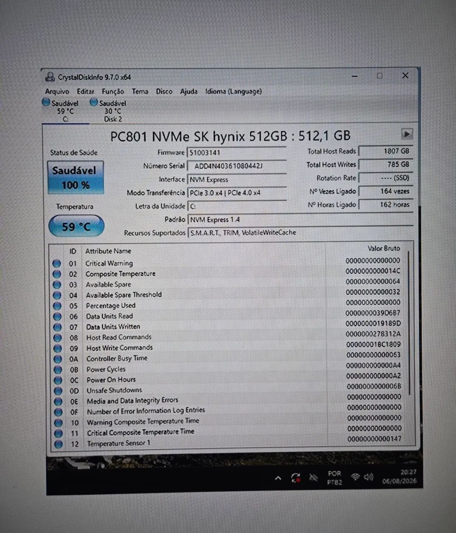
Task: Open the Editar menu
Action: pos(85,91)
